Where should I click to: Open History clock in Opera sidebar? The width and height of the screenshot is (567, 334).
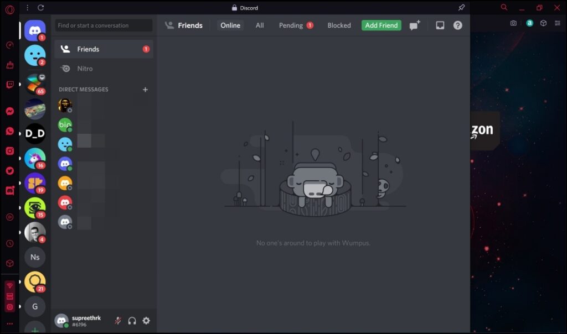(x=10, y=243)
